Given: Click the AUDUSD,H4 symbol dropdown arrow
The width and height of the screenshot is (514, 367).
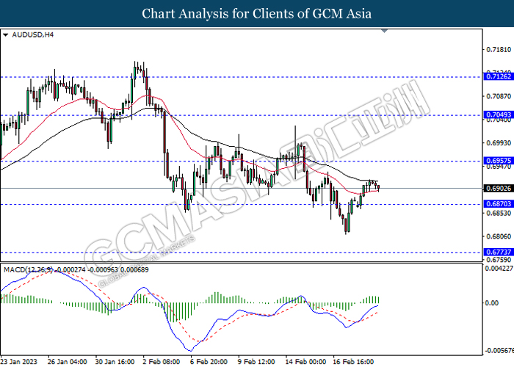Looking at the screenshot, I should (5, 34).
